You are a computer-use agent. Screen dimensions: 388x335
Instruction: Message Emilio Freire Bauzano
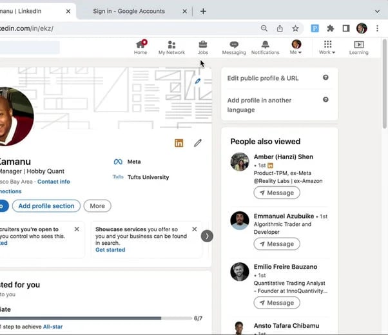pos(277,303)
